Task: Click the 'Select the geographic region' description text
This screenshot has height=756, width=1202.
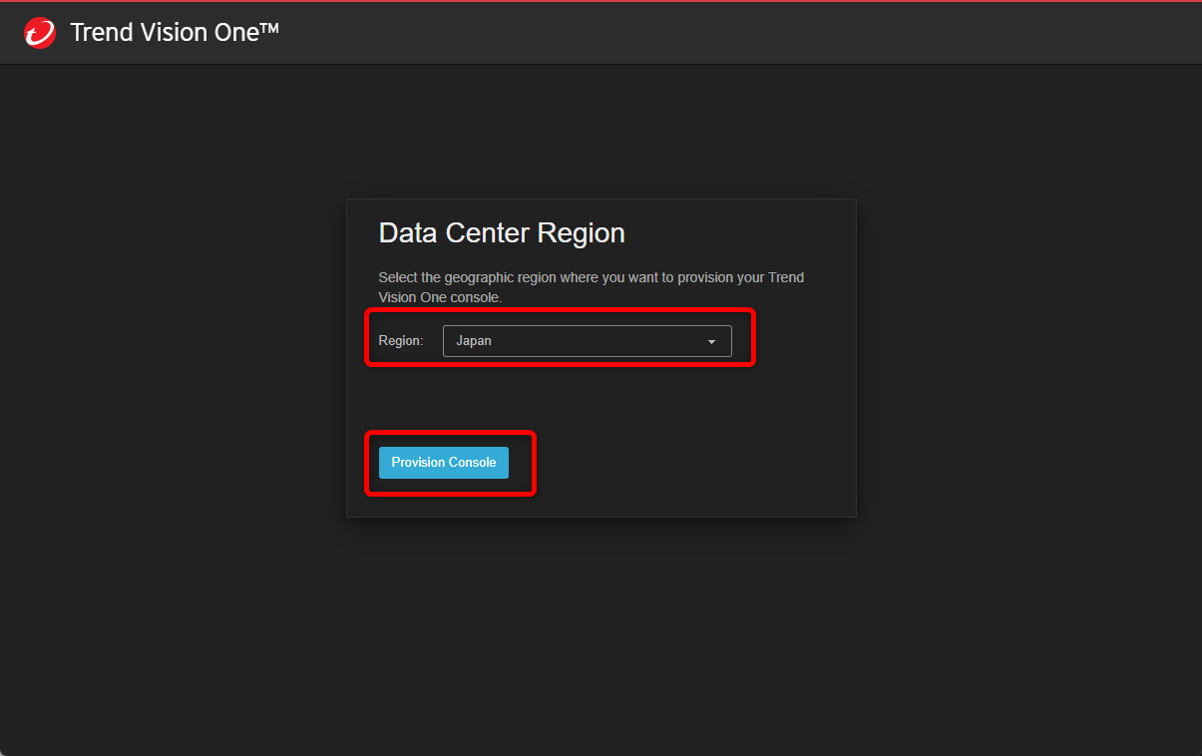Action: [x=592, y=287]
